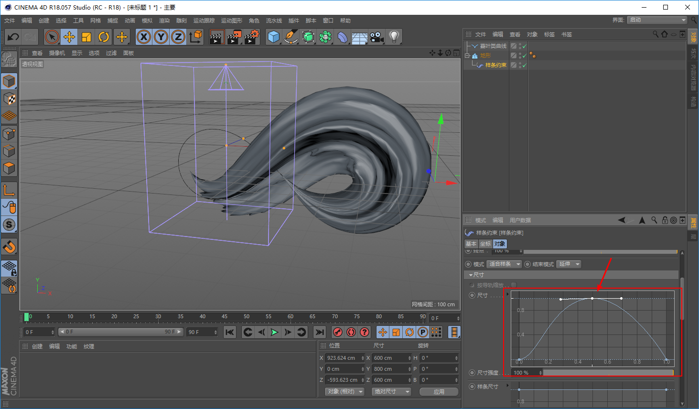Toggle the 样条约束 enabled green checkmark
The height and width of the screenshot is (409, 699).
524,65
